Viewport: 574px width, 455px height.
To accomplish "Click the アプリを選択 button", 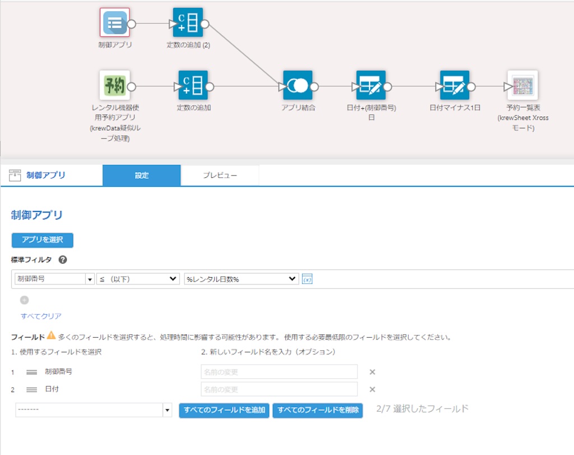I will click(x=43, y=240).
